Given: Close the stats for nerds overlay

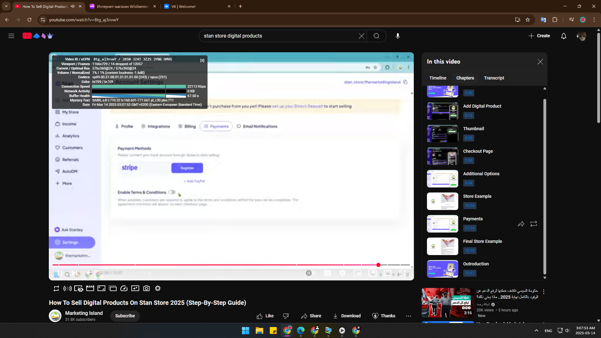Looking at the screenshot, I should 202,60.
